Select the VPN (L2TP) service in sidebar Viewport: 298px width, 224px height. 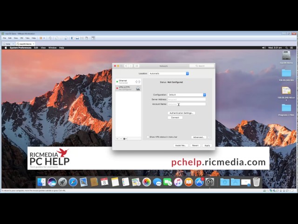tap(129, 88)
